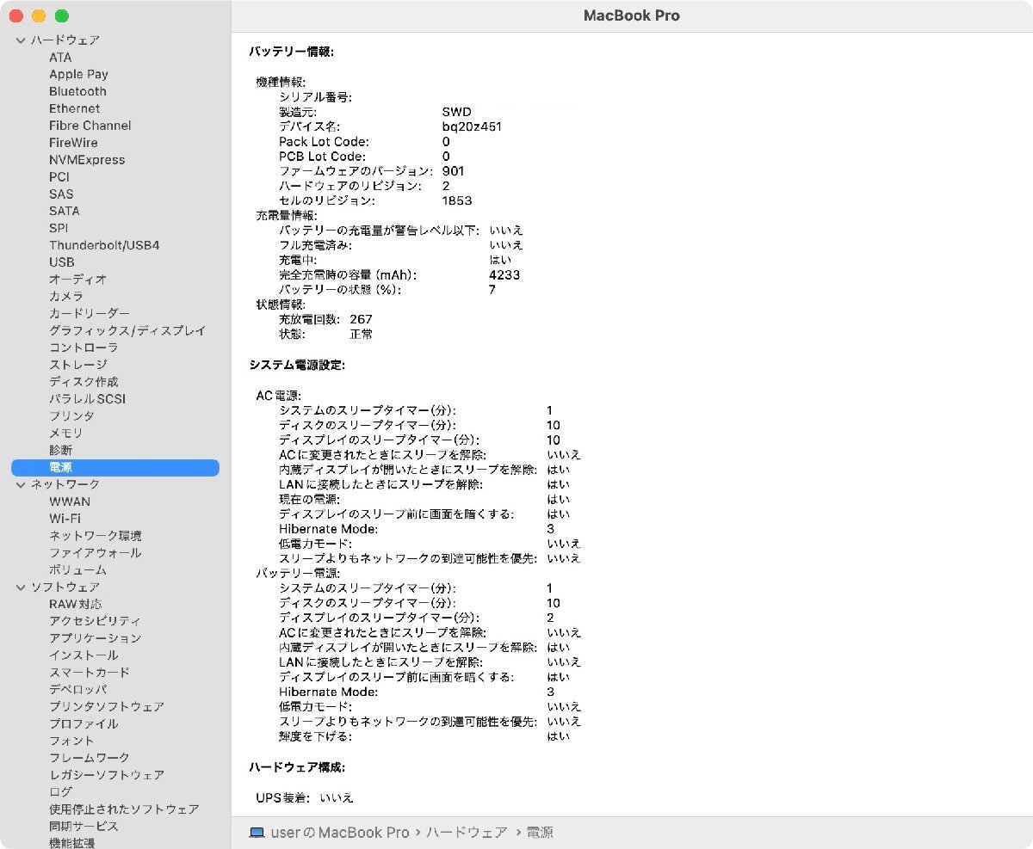
Task: Click the manufacturer value SWD
Action: click(x=456, y=112)
